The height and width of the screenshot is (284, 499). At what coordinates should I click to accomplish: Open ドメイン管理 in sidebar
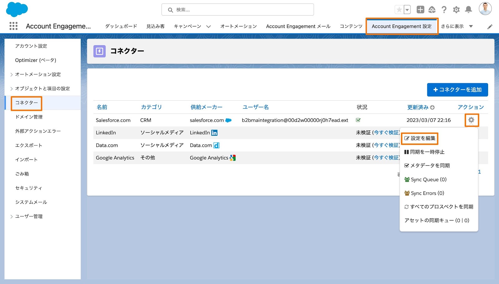click(29, 117)
